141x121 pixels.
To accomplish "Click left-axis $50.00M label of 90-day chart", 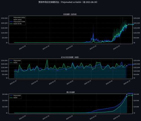I will click(x=5, y=75).
